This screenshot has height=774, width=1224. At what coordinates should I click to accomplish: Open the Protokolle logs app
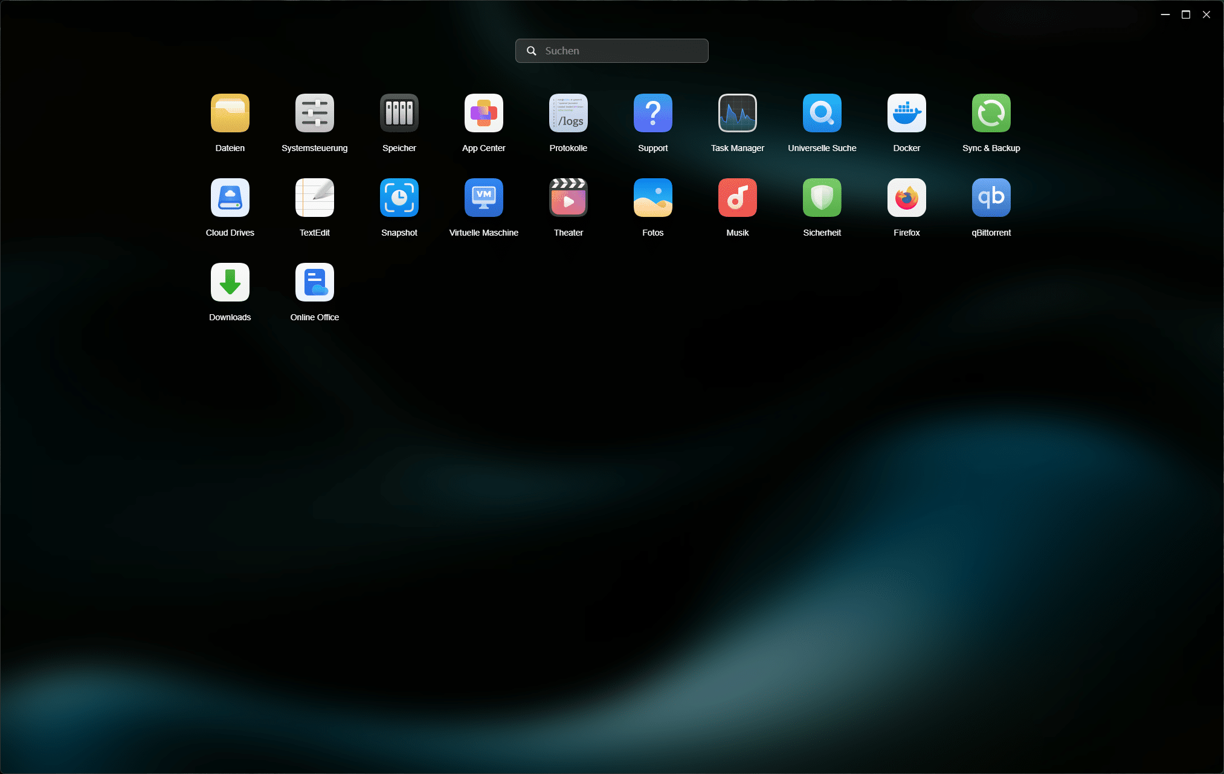568,113
